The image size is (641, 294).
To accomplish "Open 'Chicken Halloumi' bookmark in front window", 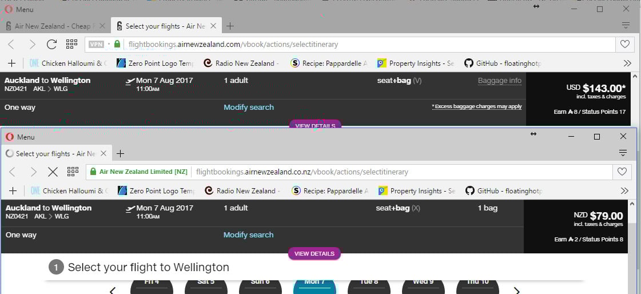I will click(70, 191).
